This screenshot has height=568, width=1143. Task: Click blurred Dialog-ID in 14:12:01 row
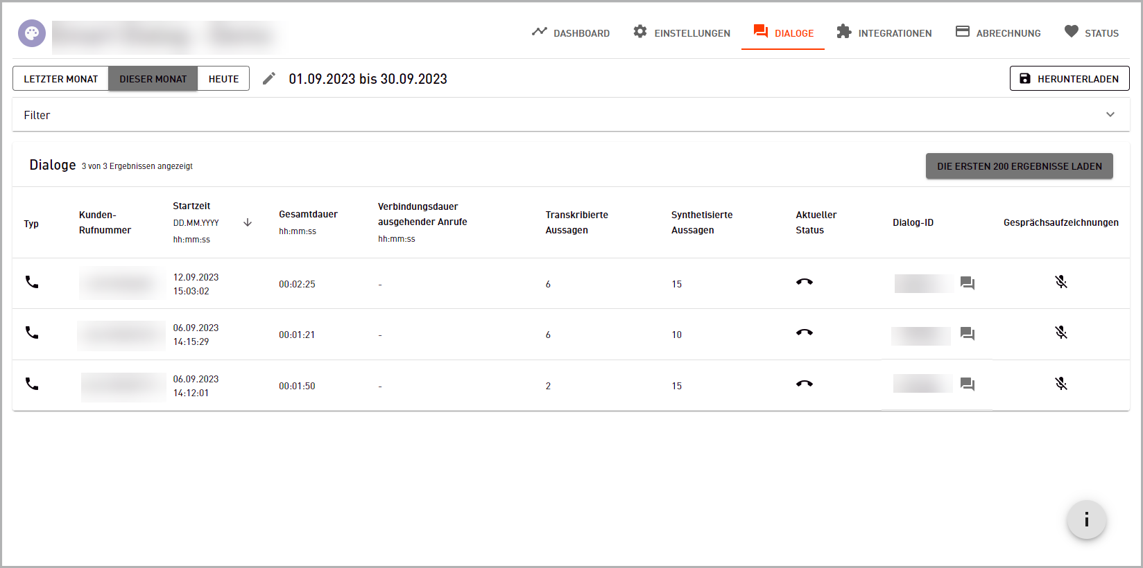click(x=923, y=384)
